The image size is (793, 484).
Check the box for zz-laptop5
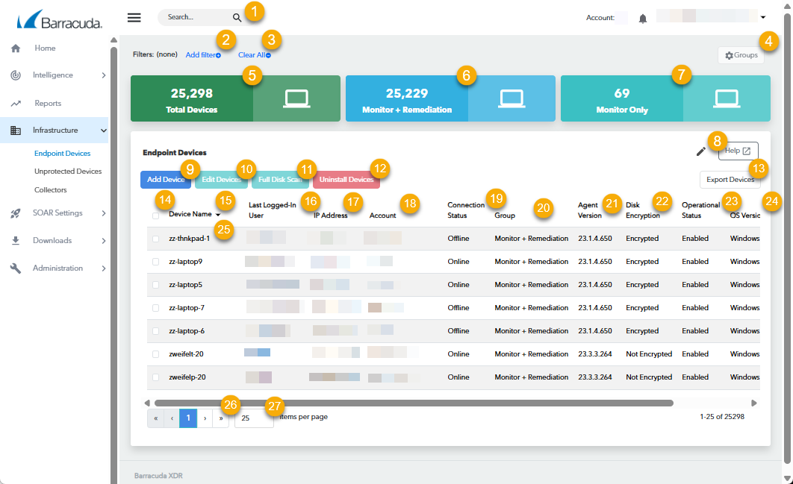tap(156, 285)
